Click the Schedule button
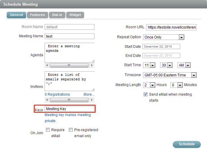Image resolution: width=207 pixels, height=154 pixels. pos(186,144)
